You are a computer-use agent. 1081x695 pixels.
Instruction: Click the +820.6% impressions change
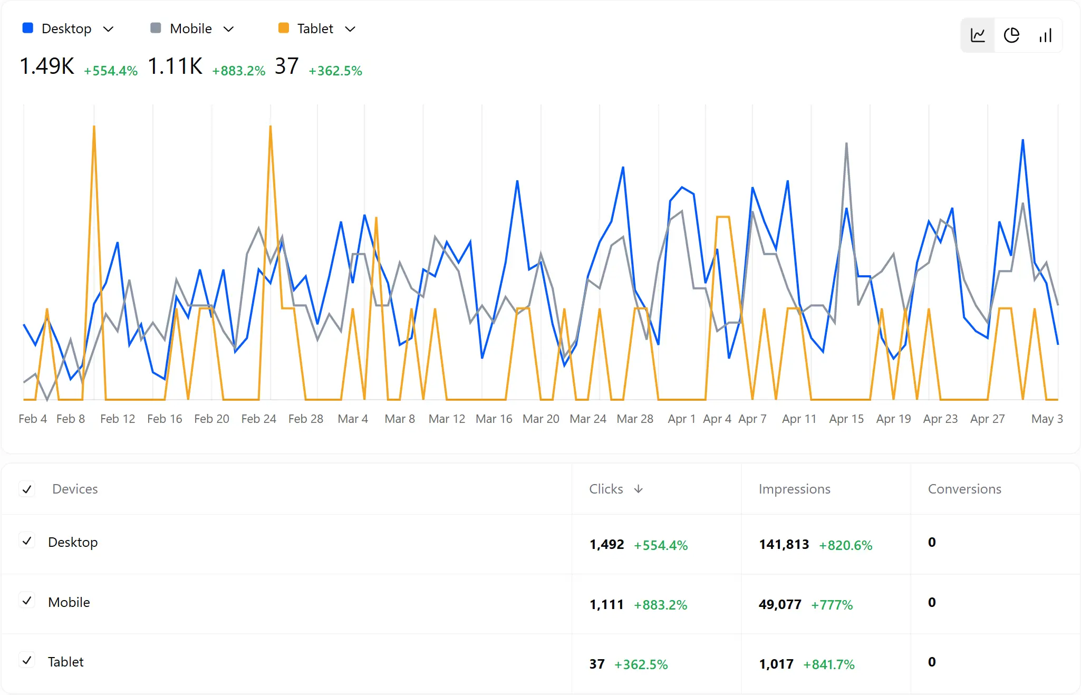point(846,545)
